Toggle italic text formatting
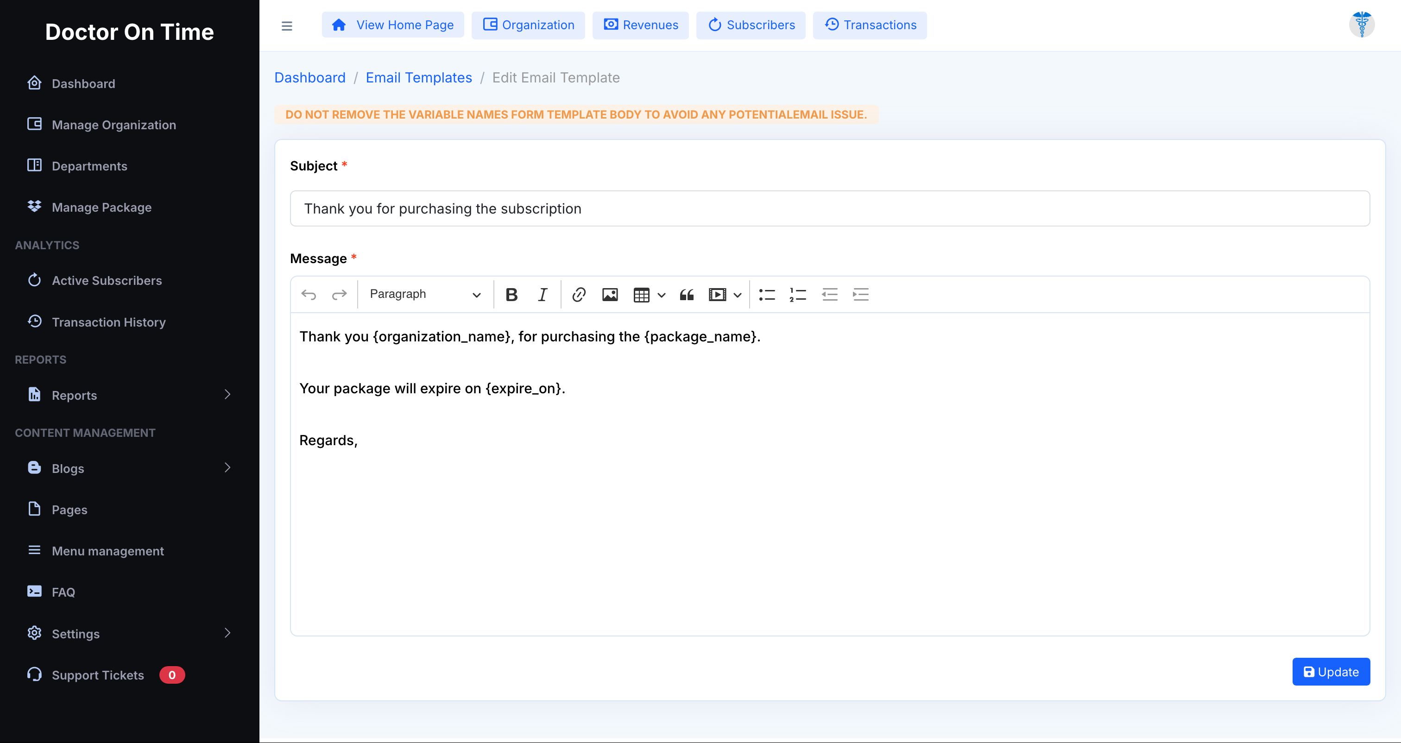 (x=542, y=295)
